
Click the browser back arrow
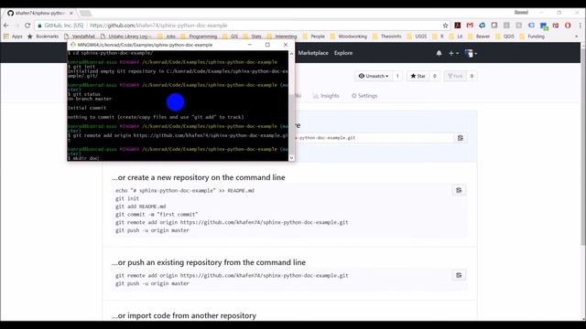point(6,26)
